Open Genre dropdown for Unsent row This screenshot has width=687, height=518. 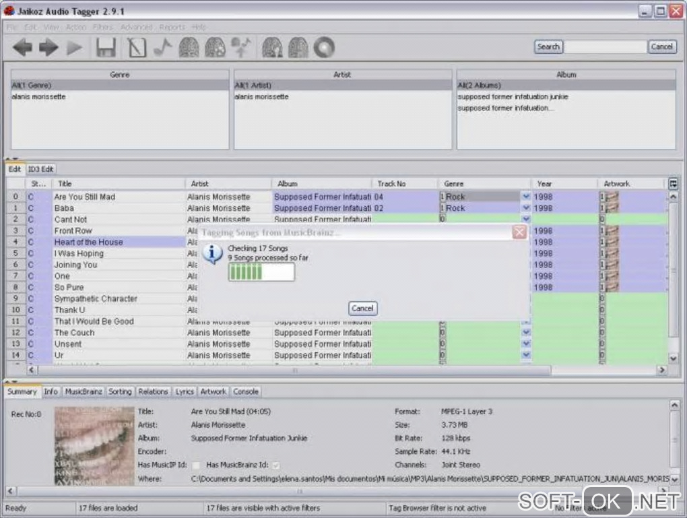click(526, 344)
